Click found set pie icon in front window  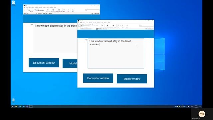click(90, 25)
